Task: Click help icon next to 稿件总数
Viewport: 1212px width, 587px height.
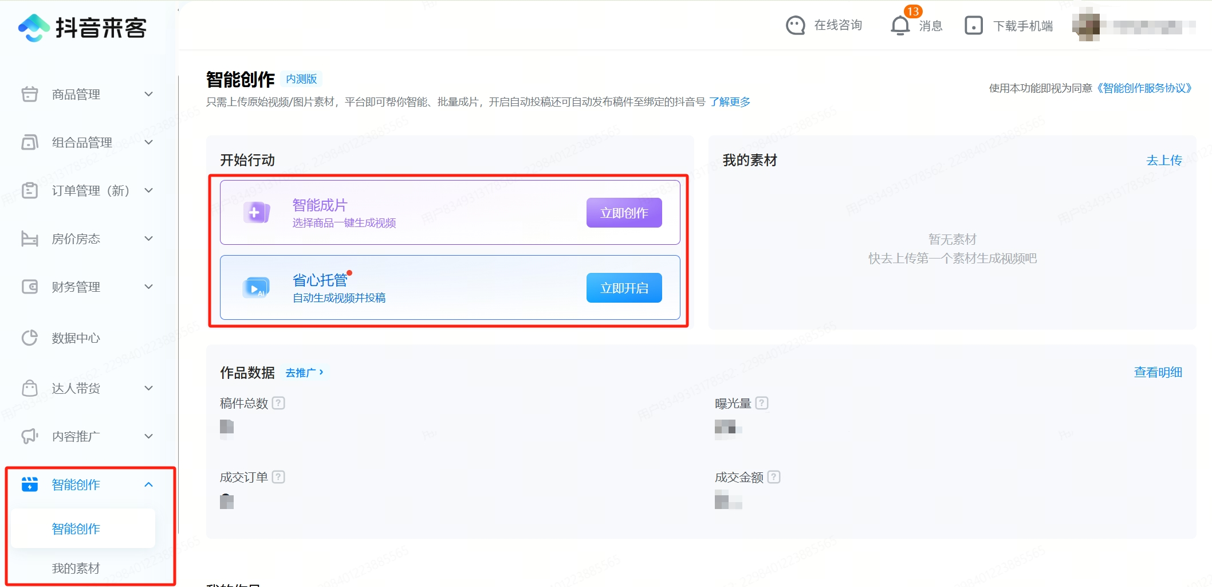Action: 278,403
